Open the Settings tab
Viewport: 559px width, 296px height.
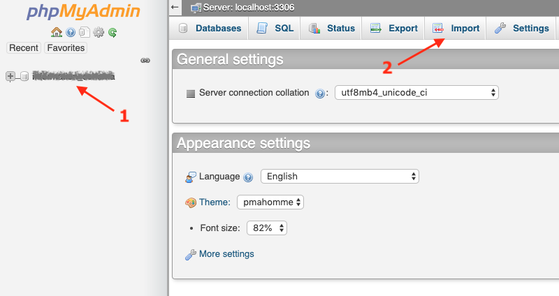pyautogui.click(x=521, y=28)
